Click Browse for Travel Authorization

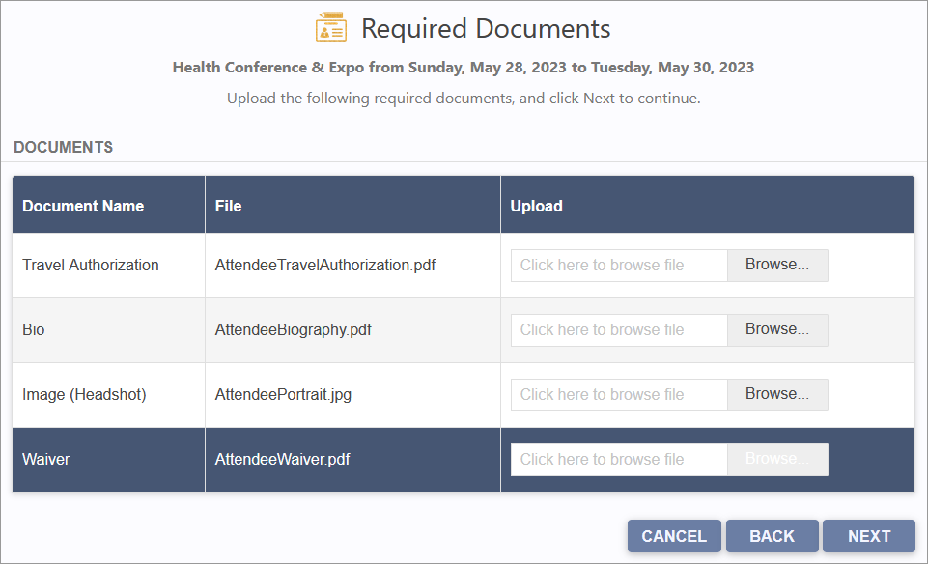[x=777, y=265]
